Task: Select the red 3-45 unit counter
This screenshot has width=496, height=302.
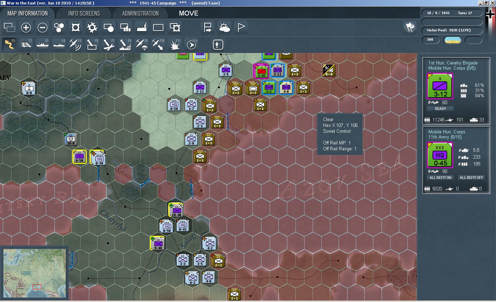Action: (x=261, y=71)
